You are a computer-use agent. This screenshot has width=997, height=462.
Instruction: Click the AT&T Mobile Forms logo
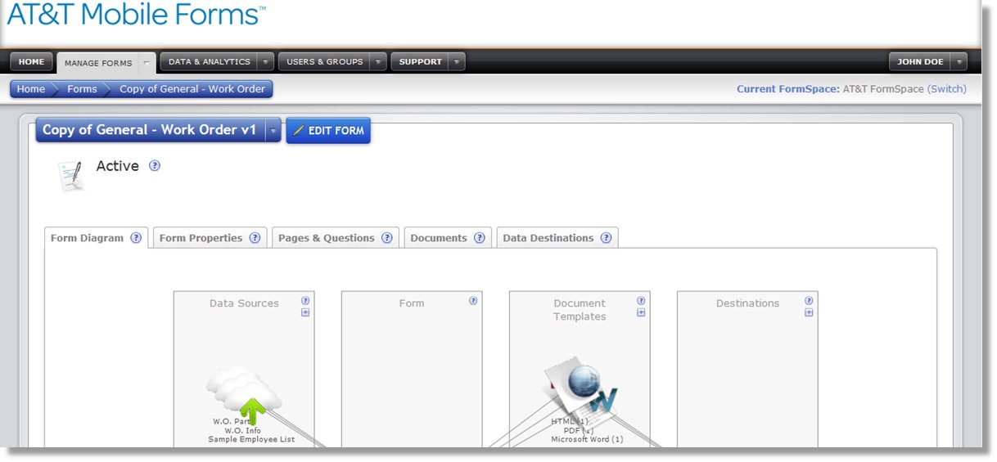pyautogui.click(x=136, y=14)
